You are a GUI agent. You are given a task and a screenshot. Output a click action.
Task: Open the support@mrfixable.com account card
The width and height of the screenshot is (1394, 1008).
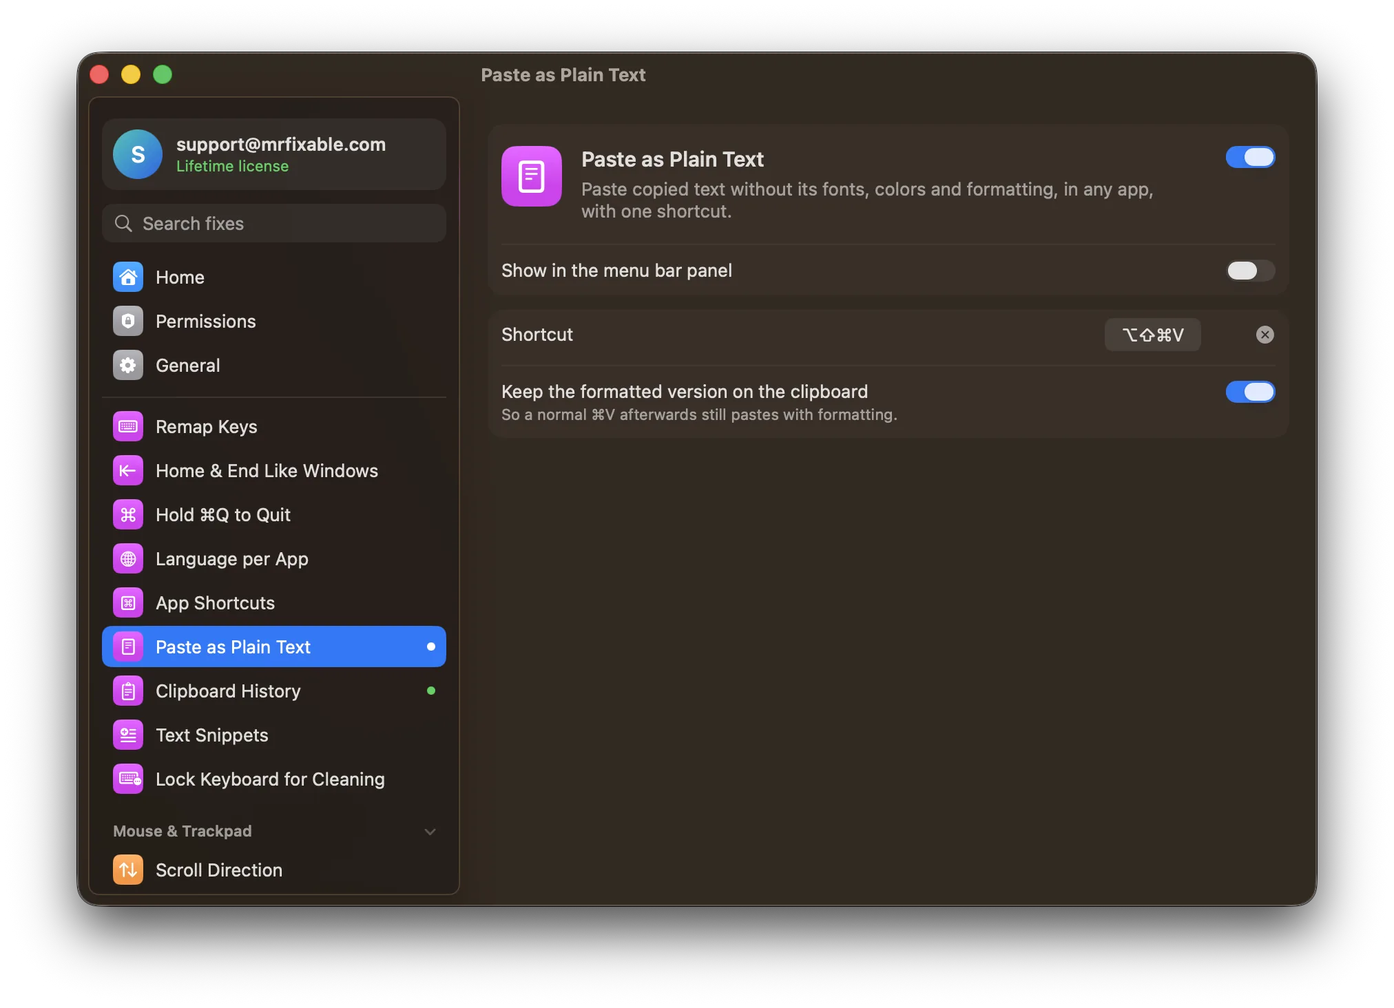tap(273, 154)
